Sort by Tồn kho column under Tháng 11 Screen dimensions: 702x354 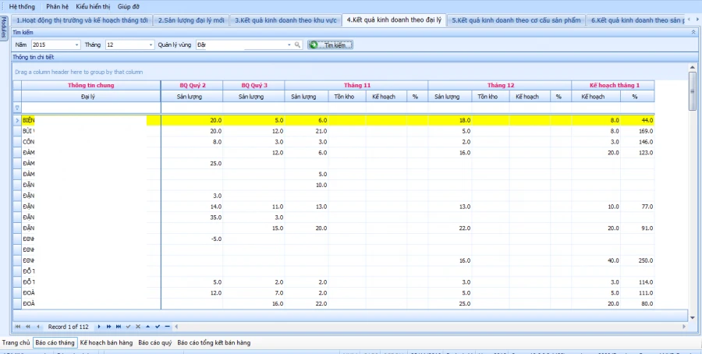(x=347, y=96)
